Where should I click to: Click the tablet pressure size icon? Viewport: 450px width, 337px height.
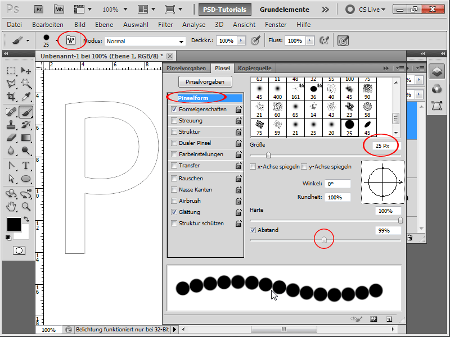[x=343, y=40]
